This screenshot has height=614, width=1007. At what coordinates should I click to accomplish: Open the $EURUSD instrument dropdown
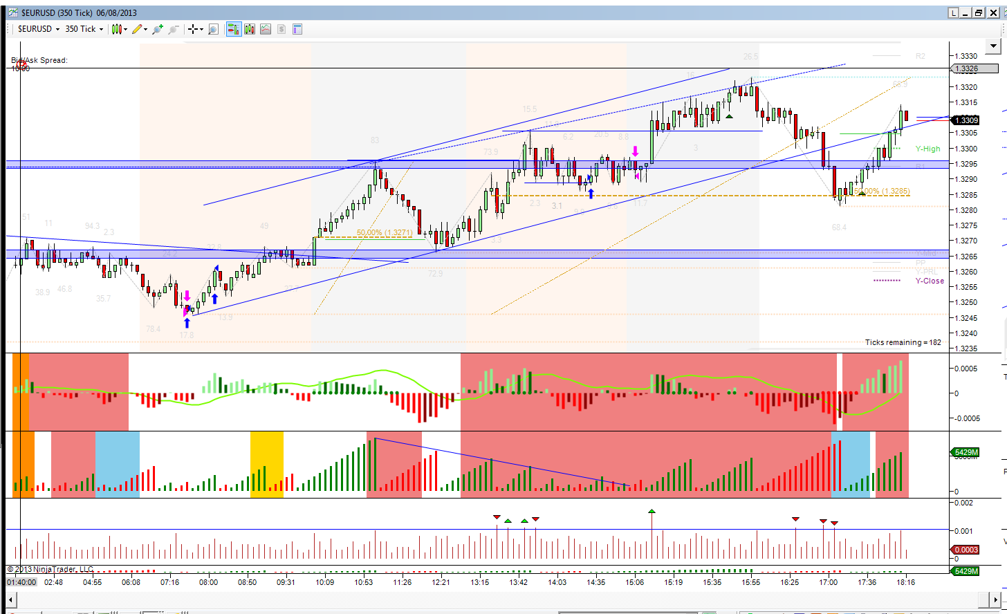pos(39,29)
